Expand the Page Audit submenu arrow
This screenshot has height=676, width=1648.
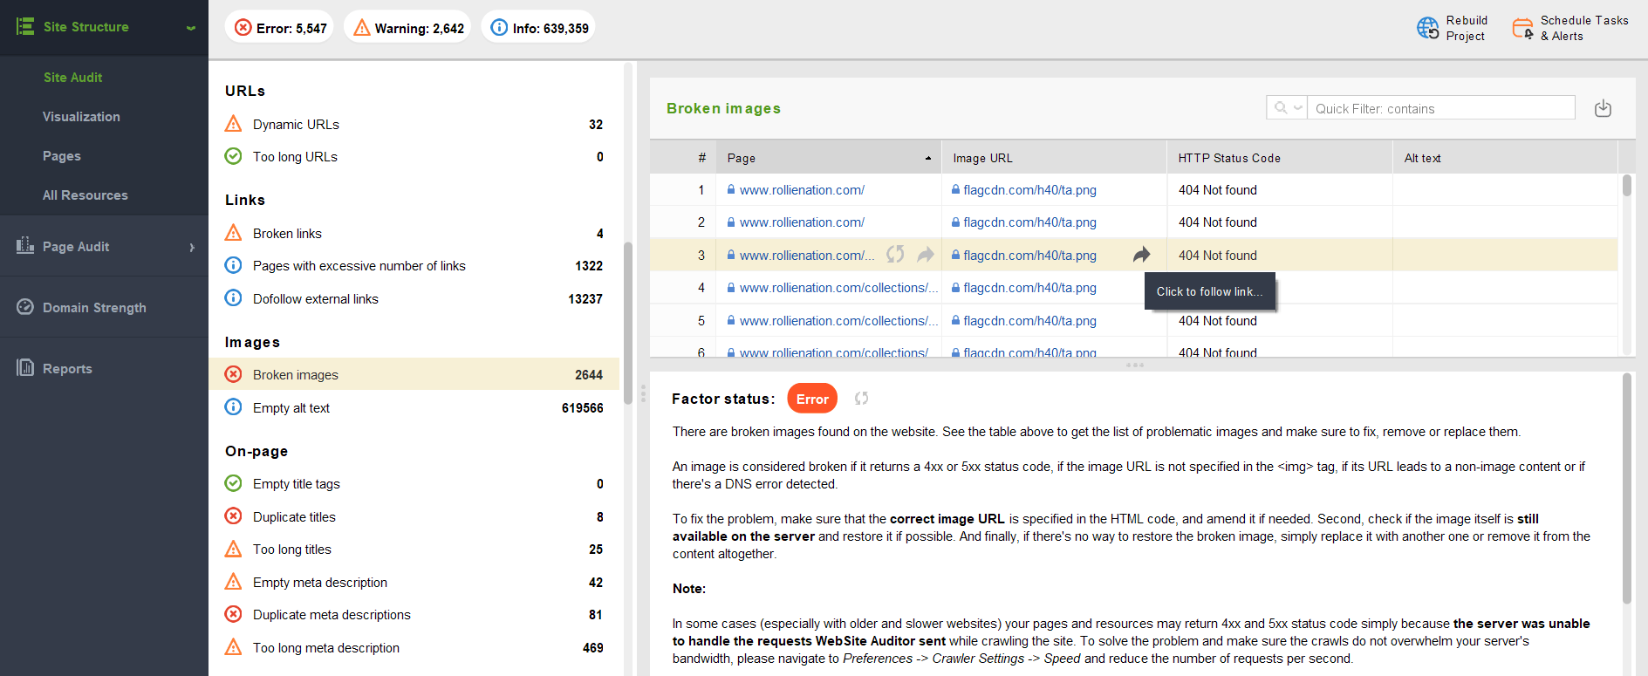[192, 247]
